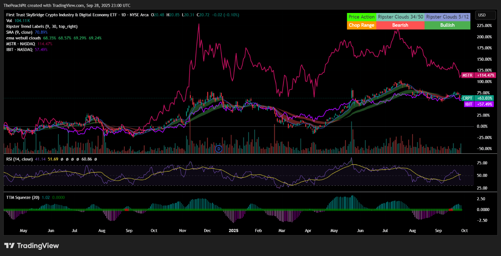Click the 2025 label on the time axis
This screenshot has height=256, width=501.
[x=234, y=231]
